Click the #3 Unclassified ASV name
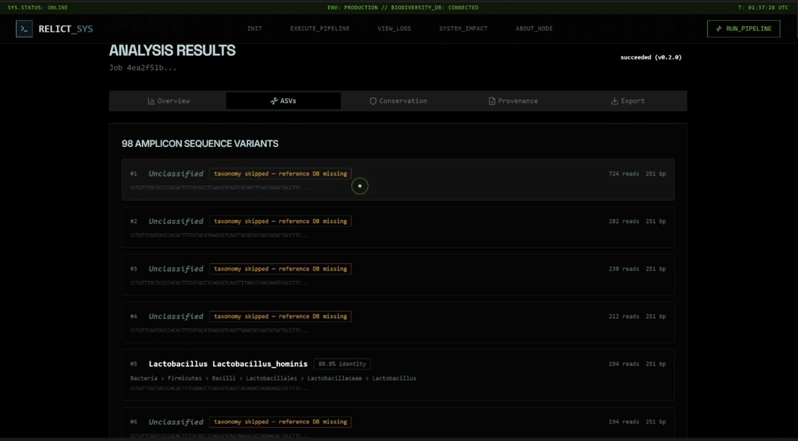 pos(176,269)
